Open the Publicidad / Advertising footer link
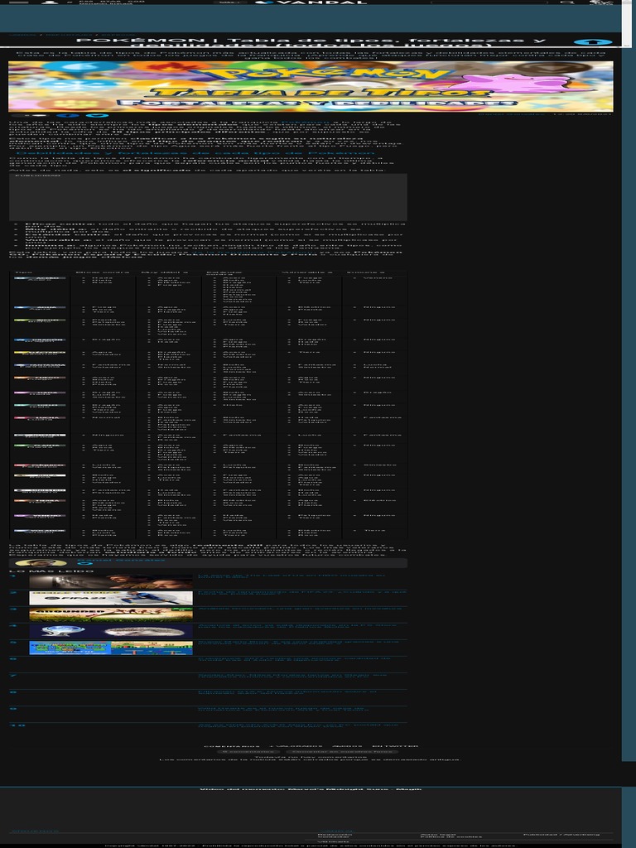The width and height of the screenshot is (636, 848). [x=561, y=834]
